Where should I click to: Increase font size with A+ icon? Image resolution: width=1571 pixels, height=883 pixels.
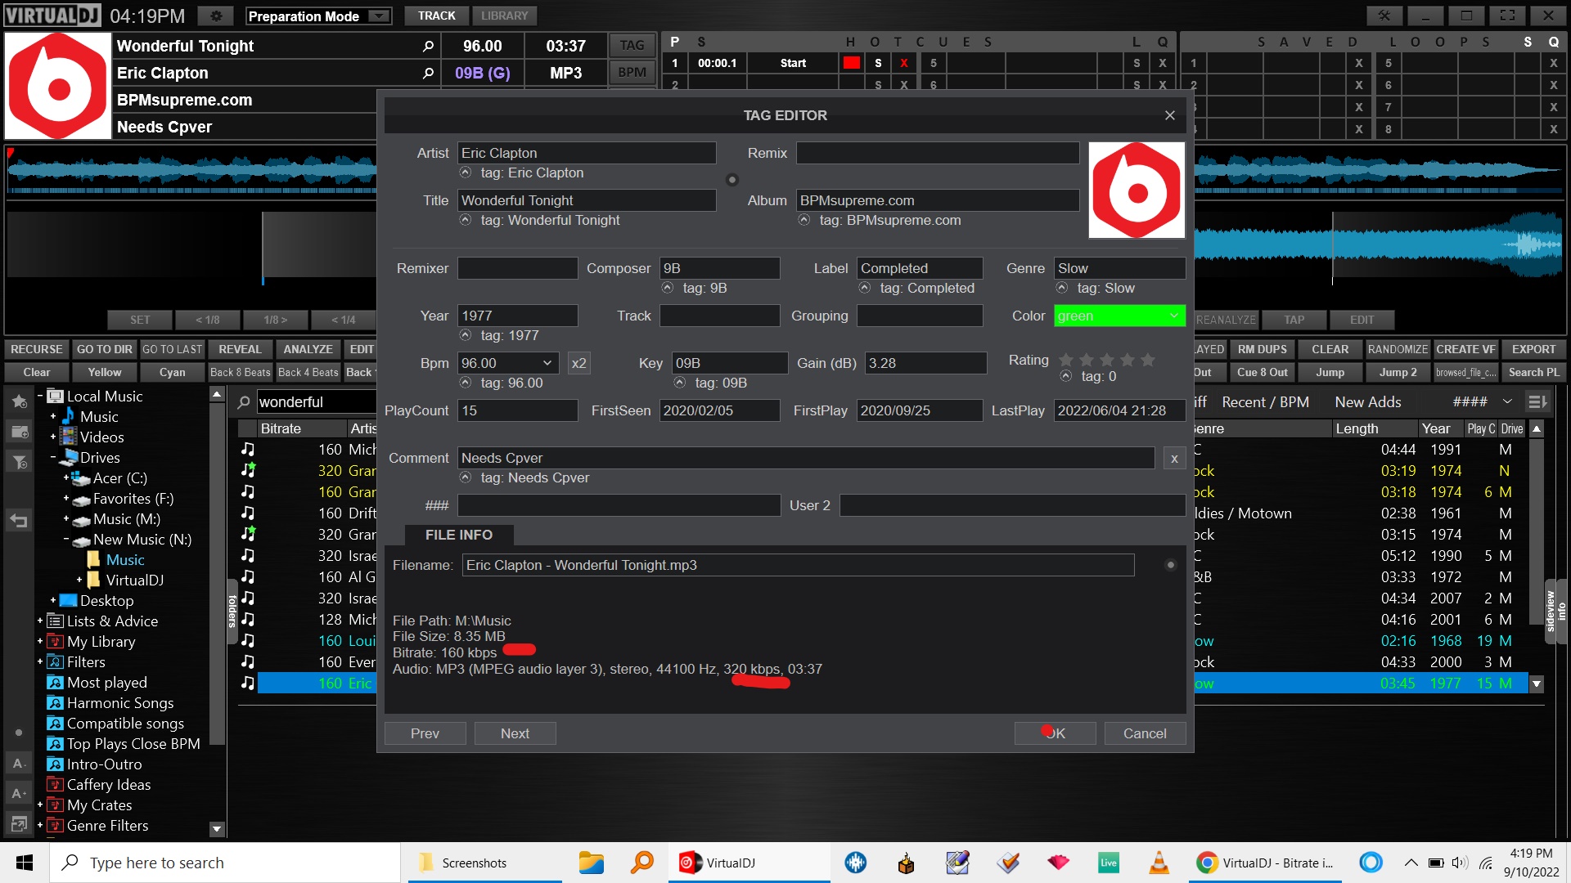point(20,793)
